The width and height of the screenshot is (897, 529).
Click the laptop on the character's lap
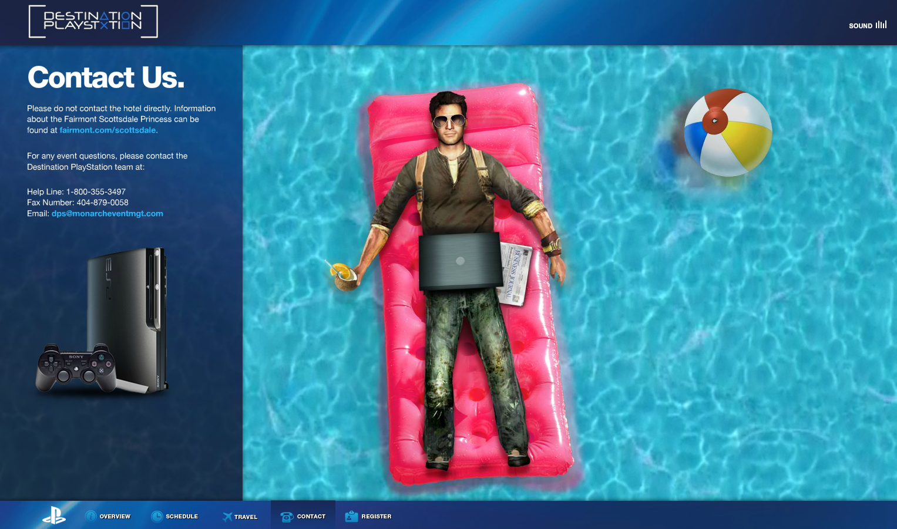(x=461, y=261)
